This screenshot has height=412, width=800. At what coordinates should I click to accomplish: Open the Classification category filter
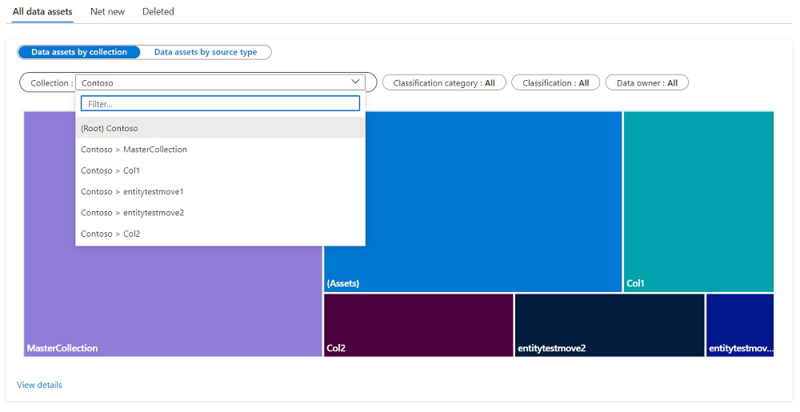(444, 83)
